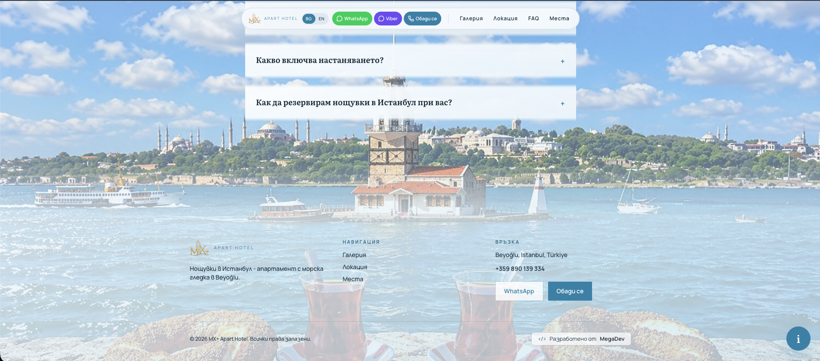Click the footer description about Beyoğlu apartment
The image size is (820, 361).
[256, 273]
